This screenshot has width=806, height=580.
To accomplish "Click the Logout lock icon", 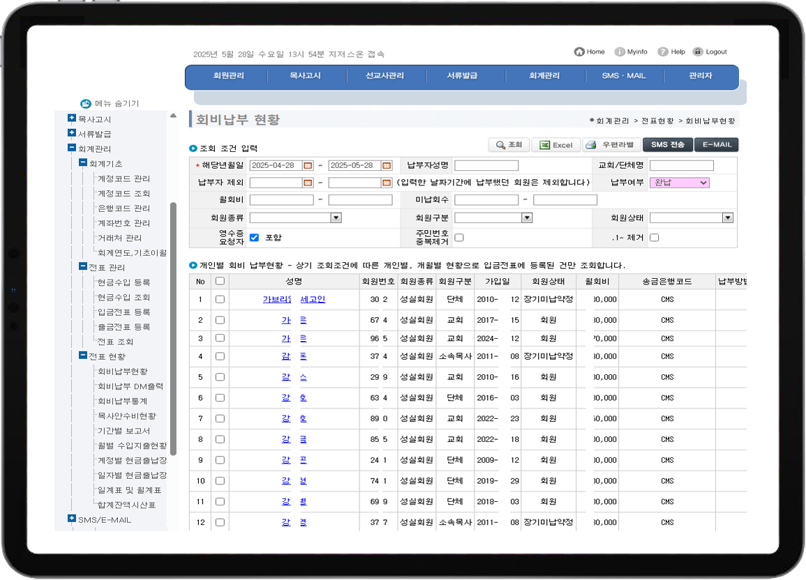I will click(x=698, y=52).
